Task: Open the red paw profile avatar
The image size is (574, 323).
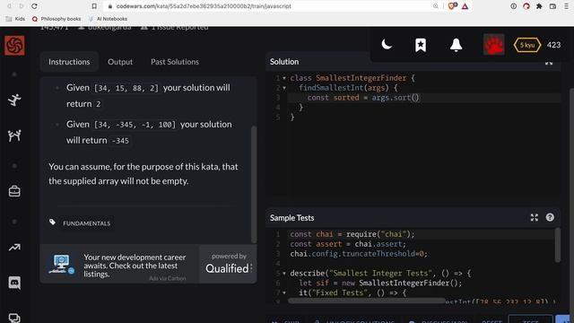Action: (x=493, y=45)
